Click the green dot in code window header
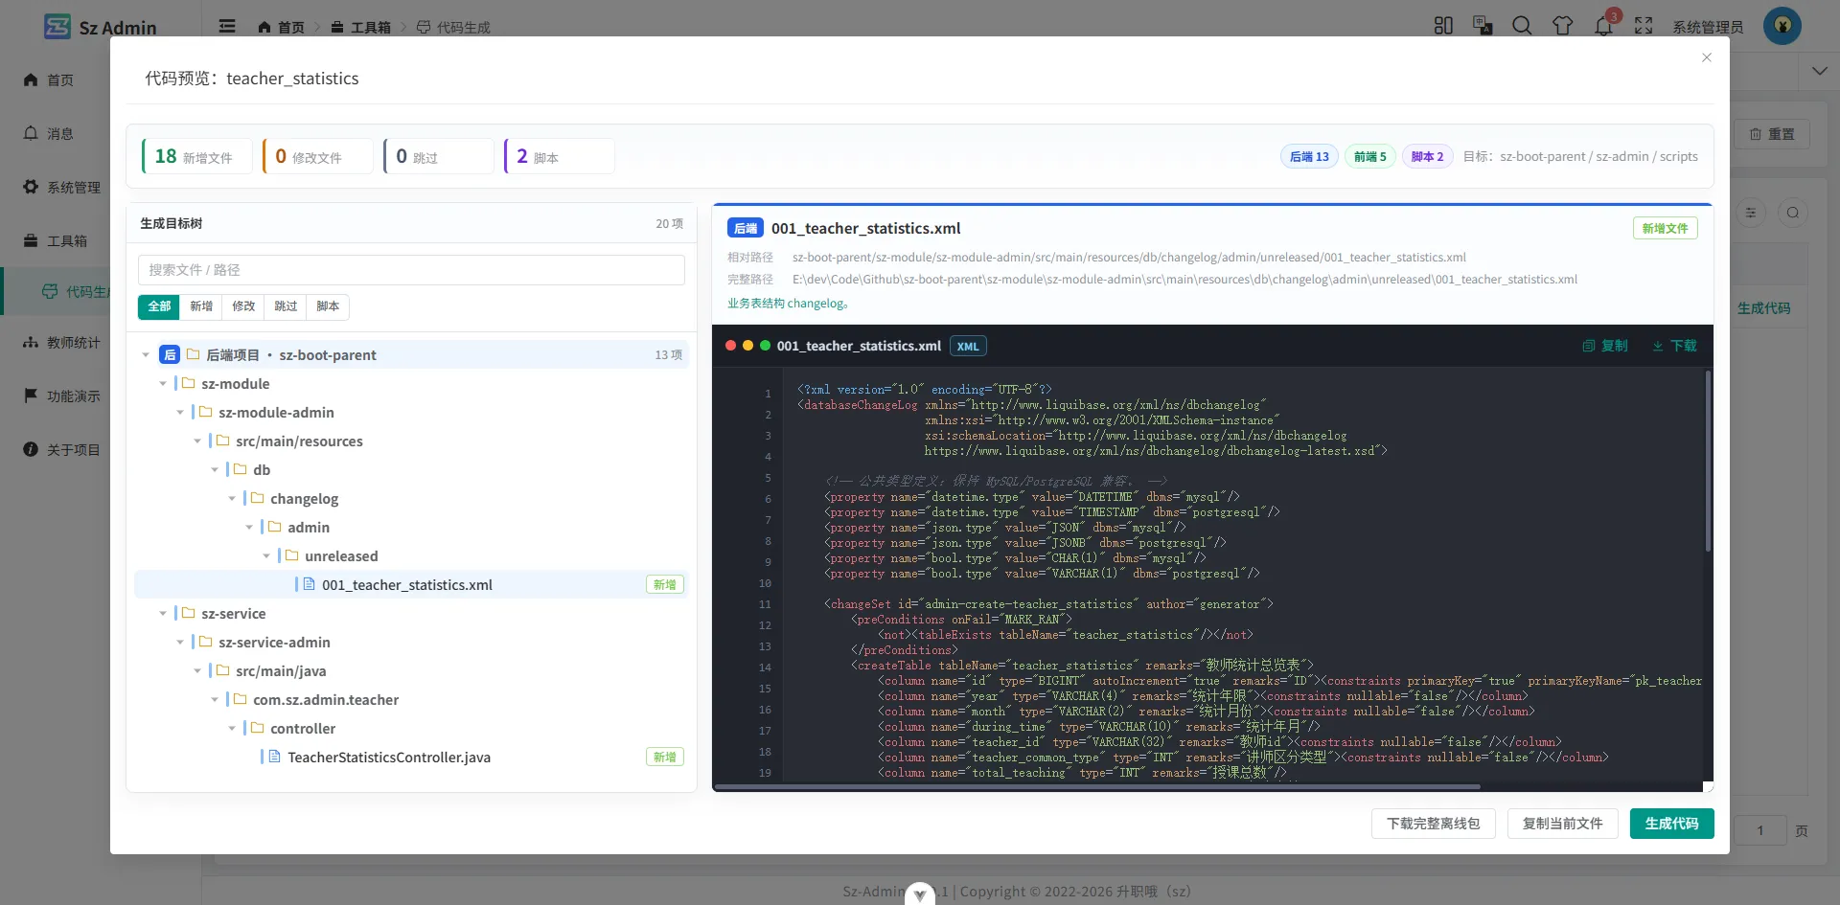 click(x=766, y=346)
